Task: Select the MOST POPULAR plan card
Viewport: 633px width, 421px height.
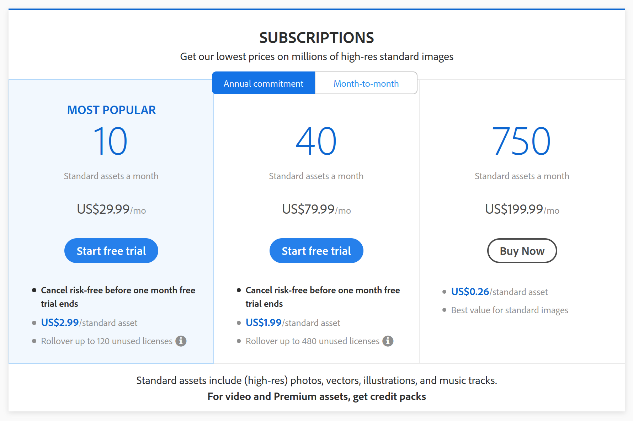Action: (111, 110)
